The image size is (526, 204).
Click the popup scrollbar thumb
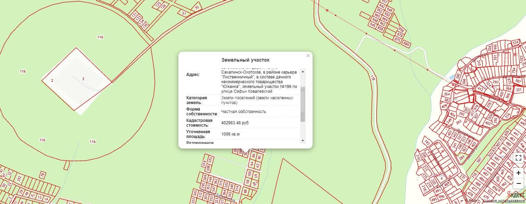[x=302, y=104]
